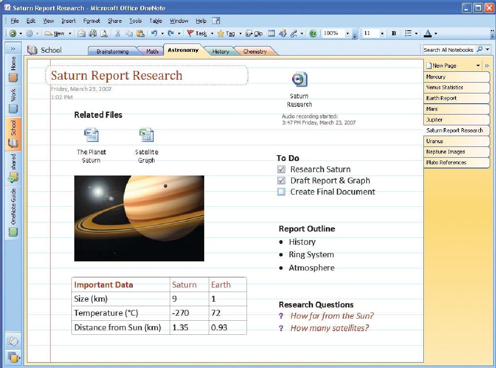
Task: Click the font color A swatch button
Action: click(x=428, y=33)
